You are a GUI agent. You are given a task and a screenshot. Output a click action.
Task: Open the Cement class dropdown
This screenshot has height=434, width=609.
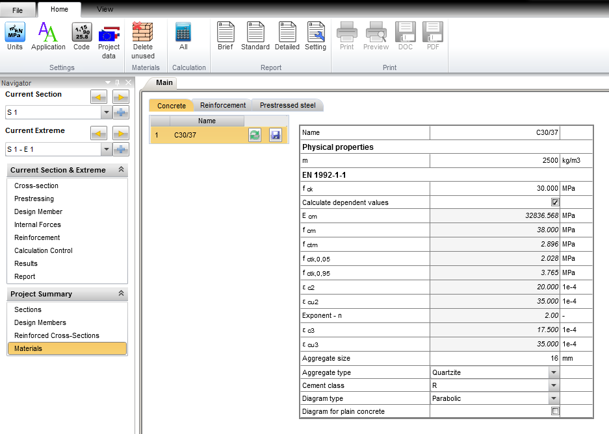[x=554, y=385]
